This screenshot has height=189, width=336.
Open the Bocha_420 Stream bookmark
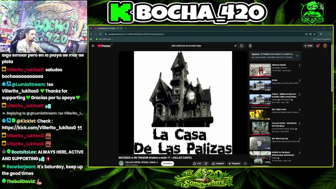[x=104, y=39]
